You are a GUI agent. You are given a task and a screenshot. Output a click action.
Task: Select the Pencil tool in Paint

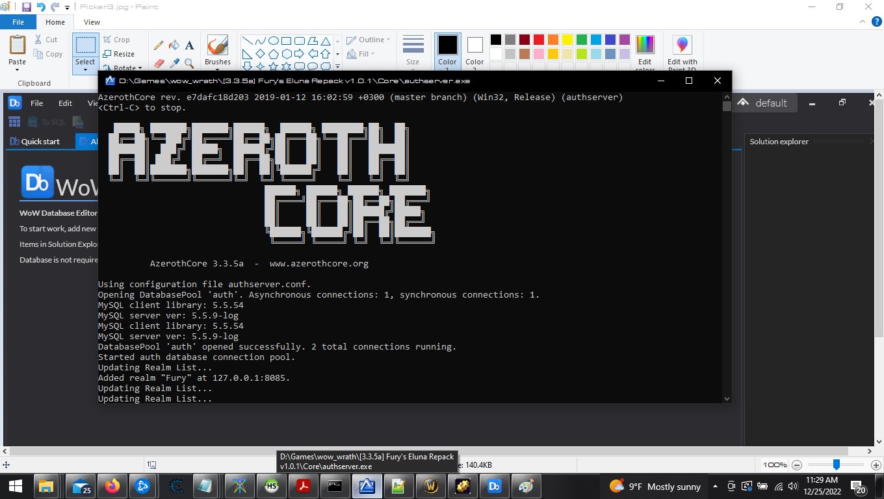tap(158, 44)
